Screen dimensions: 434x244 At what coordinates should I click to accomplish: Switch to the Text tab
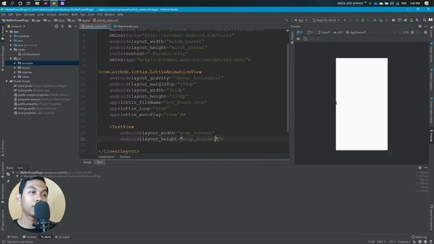(100, 162)
